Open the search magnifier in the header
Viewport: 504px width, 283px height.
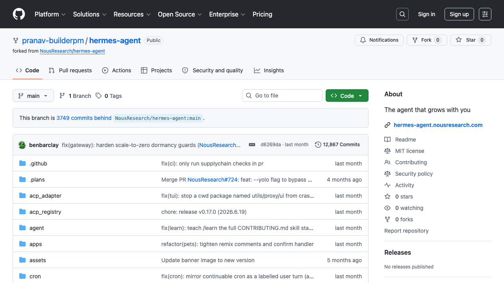pos(402,14)
